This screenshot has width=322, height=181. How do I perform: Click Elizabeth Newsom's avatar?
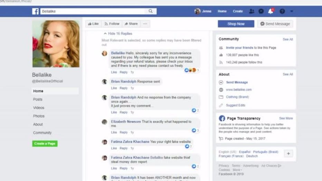(104, 122)
